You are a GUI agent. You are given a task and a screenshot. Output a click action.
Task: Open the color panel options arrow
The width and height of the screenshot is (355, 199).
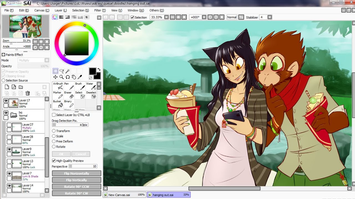(99, 17)
